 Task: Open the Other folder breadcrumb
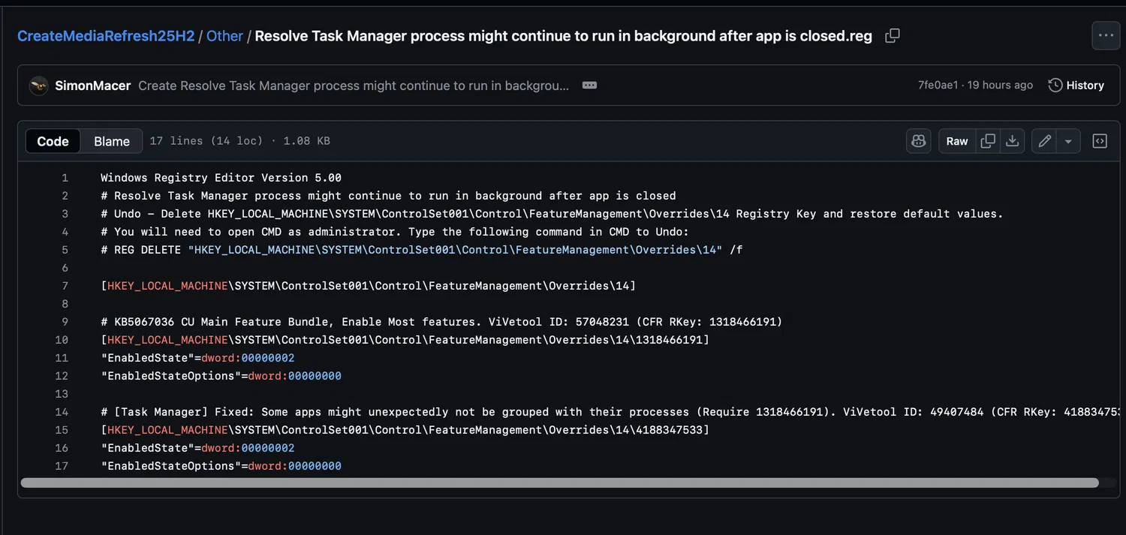tap(224, 36)
